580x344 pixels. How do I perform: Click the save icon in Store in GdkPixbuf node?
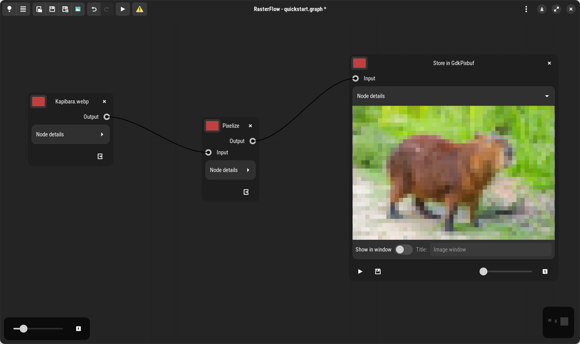coord(378,271)
